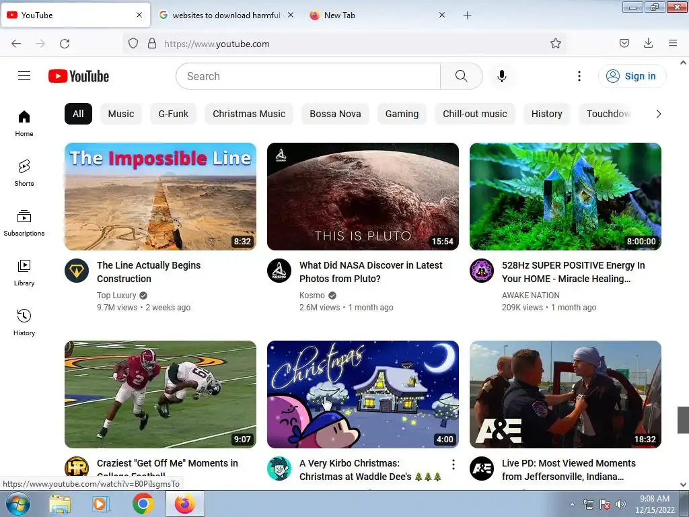Open Kosmo channel avatar
The height and width of the screenshot is (517, 689).
[x=279, y=271]
